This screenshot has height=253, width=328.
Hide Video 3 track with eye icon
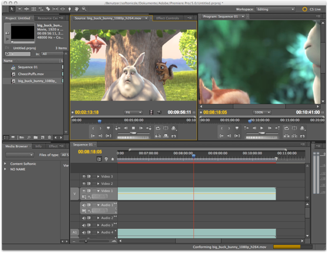coord(84,176)
